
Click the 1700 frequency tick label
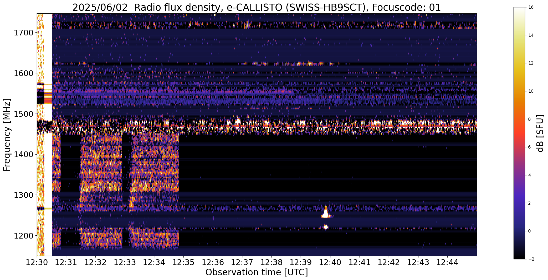23,33
